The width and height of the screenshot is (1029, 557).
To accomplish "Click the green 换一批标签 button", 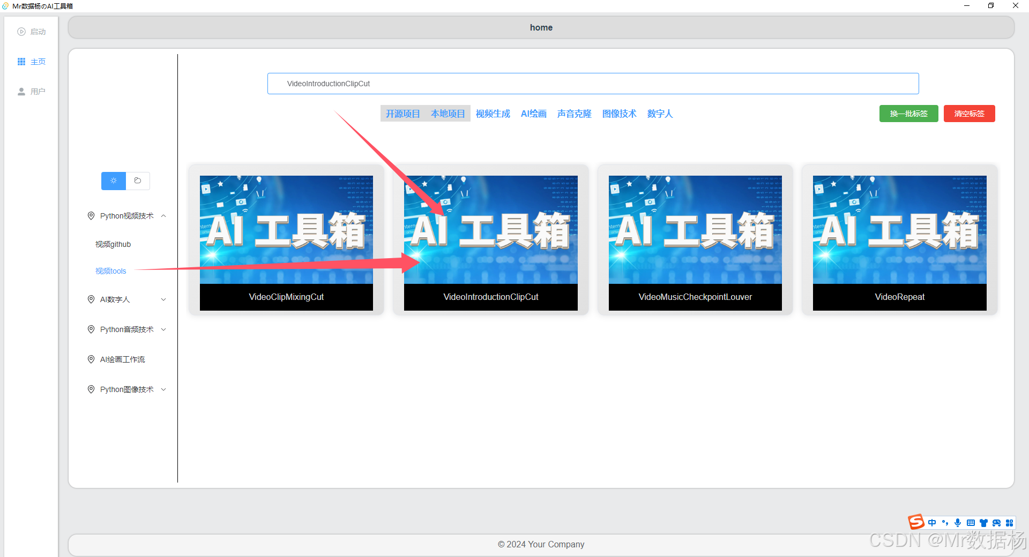I will click(x=909, y=114).
